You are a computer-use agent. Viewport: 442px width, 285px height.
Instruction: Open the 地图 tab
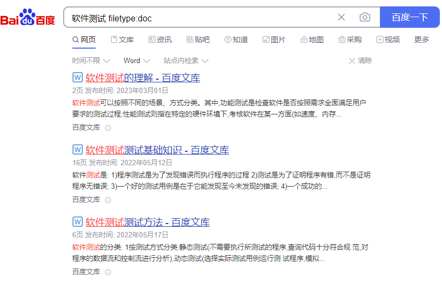pyautogui.click(x=312, y=40)
